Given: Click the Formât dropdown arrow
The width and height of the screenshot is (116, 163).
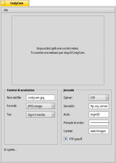Looking at the screenshot, I should 53,106.
